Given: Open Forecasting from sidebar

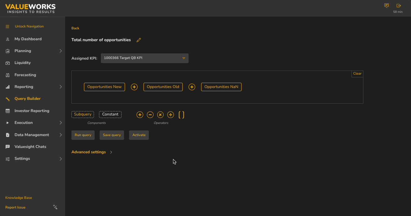Looking at the screenshot, I should click(25, 75).
